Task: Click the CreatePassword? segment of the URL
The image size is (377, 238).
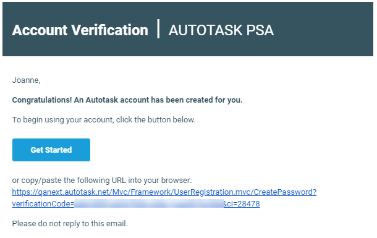Action: (285, 192)
